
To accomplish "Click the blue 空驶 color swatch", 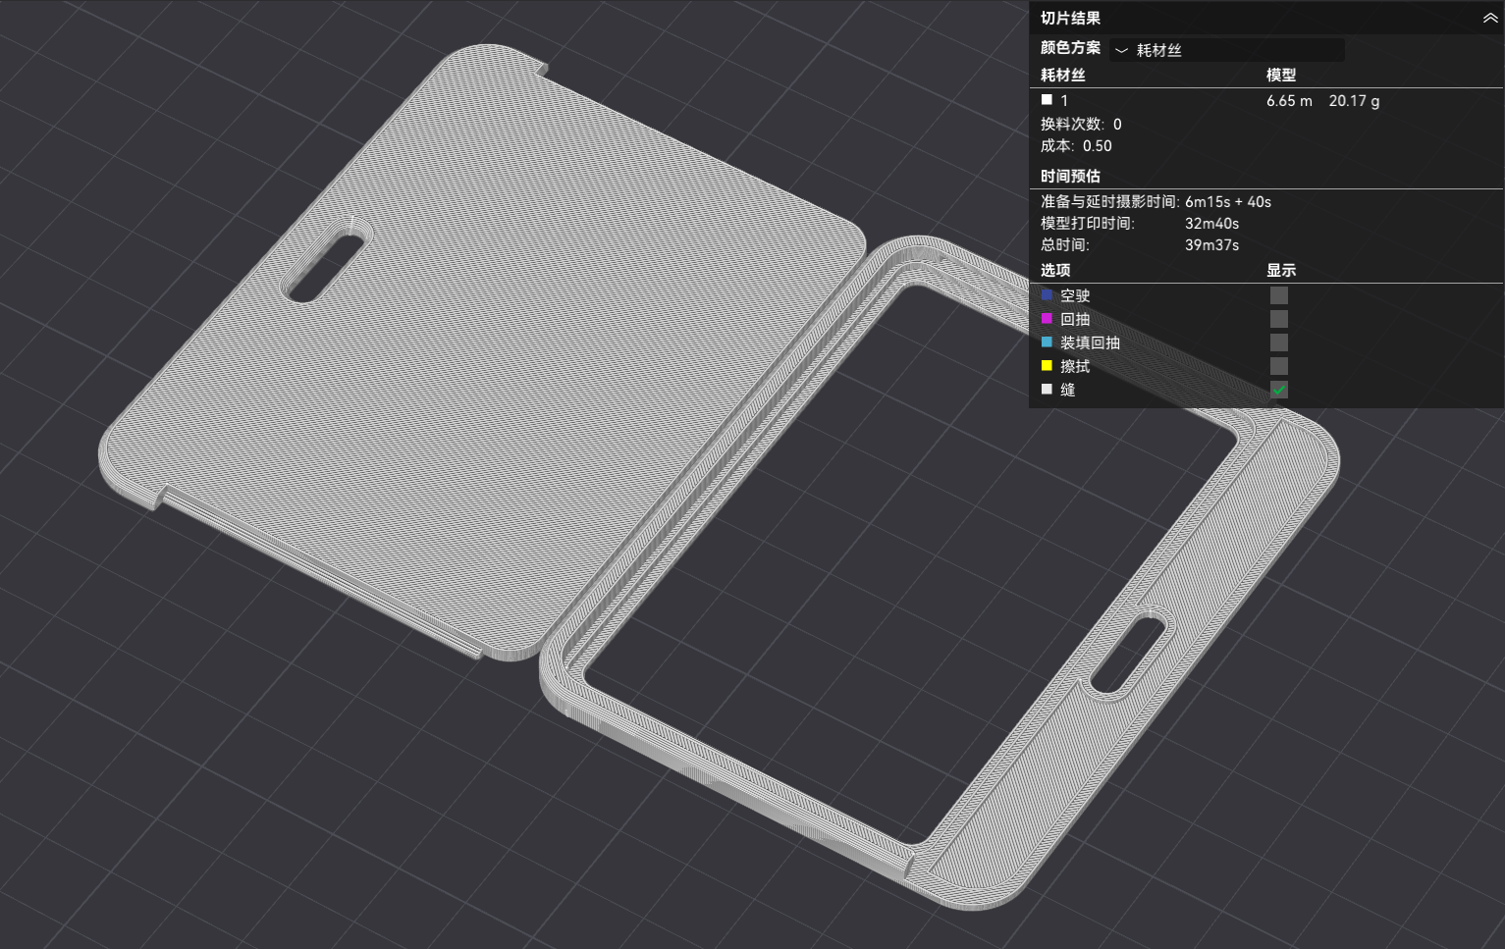I will coord(1047,294).
